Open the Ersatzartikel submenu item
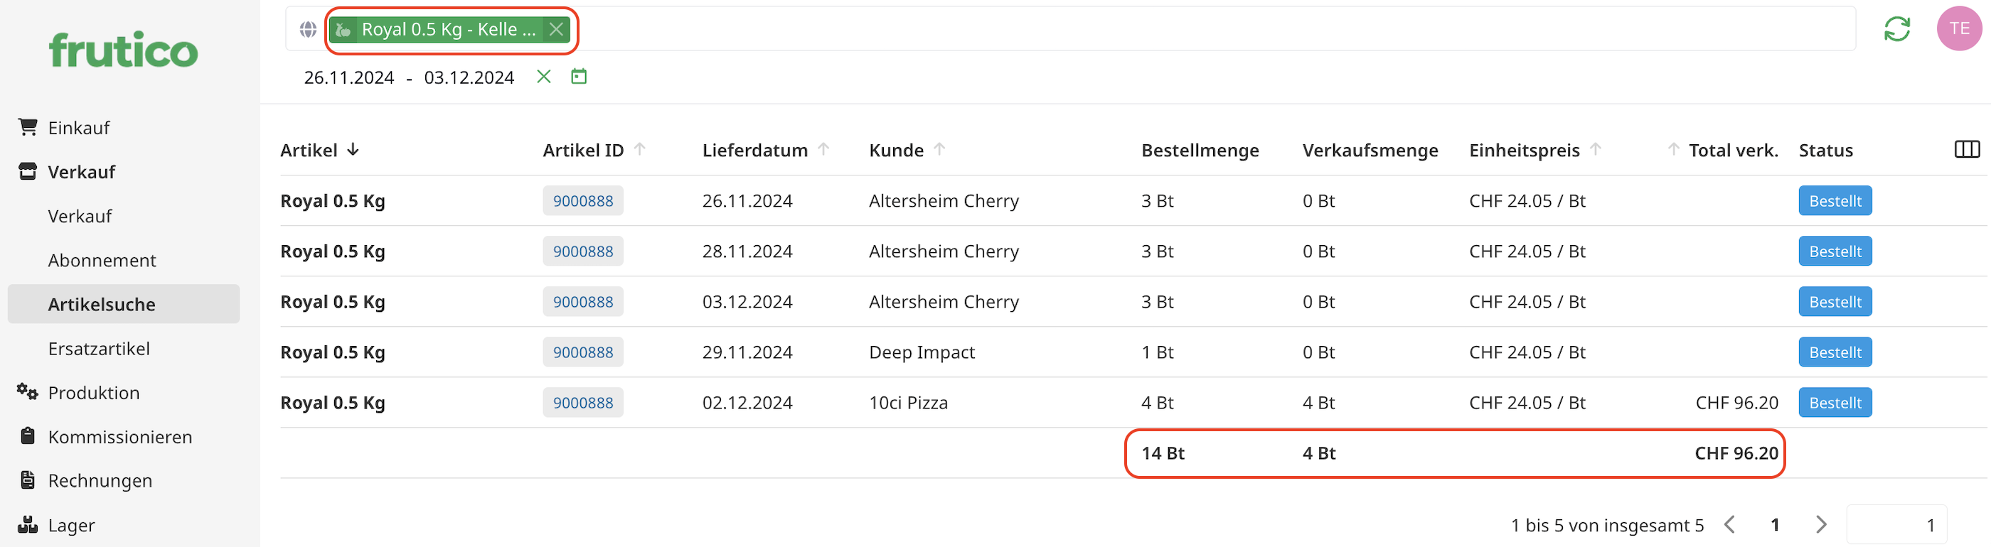 coord(99,348)
